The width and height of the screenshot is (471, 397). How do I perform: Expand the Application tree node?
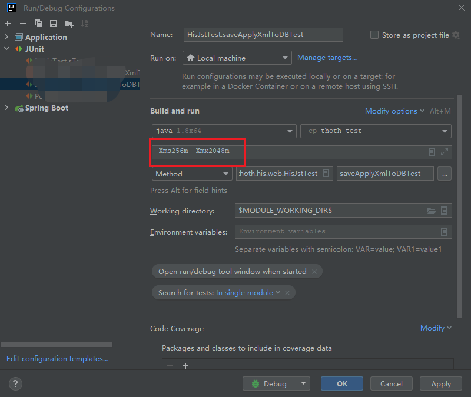(x=6, y=37)
